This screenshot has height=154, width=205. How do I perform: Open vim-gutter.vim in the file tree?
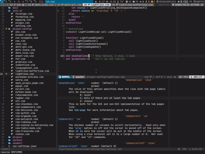coord(25,113)
